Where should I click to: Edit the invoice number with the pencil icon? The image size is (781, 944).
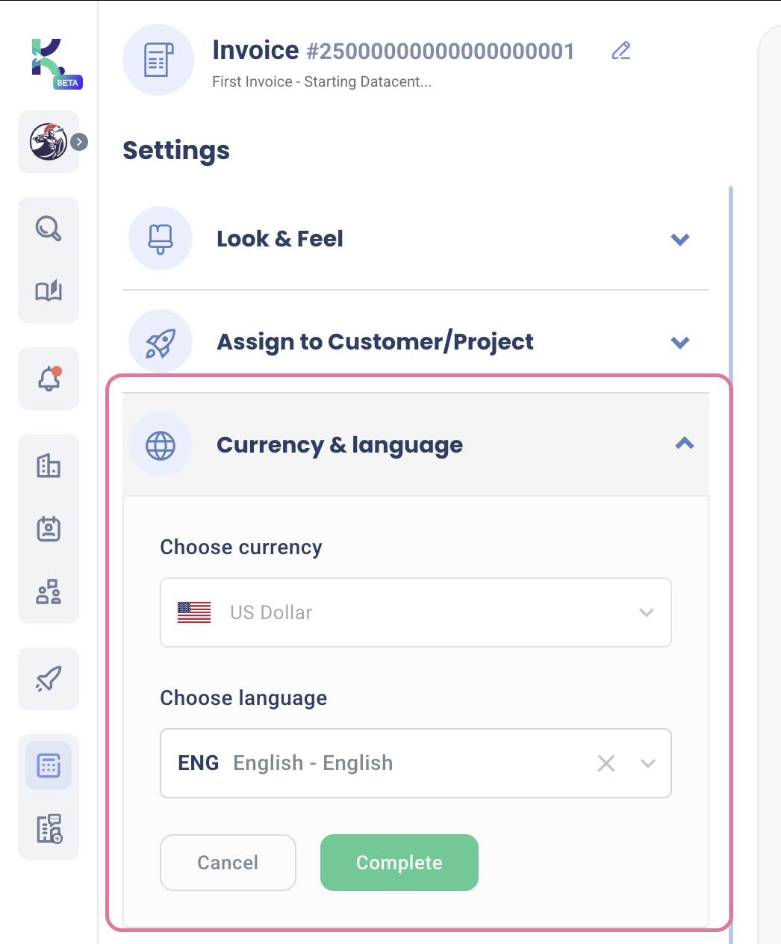click(x=620, y=51)
